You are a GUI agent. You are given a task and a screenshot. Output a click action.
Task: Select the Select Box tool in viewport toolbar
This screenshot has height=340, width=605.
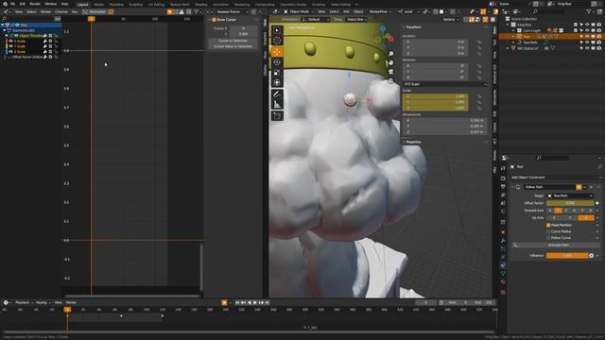point(277,30)
